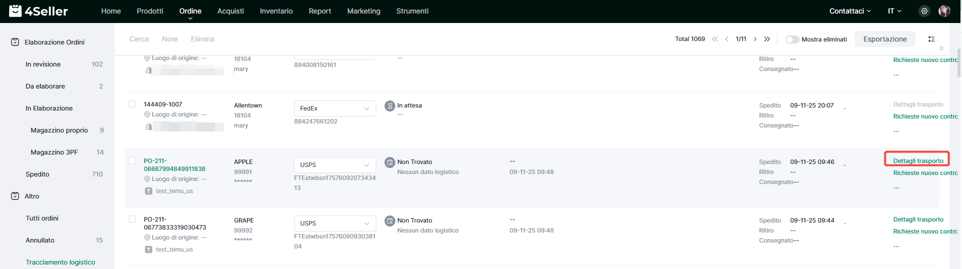Select checkbox for order 144409-1007

coord(132,104)
